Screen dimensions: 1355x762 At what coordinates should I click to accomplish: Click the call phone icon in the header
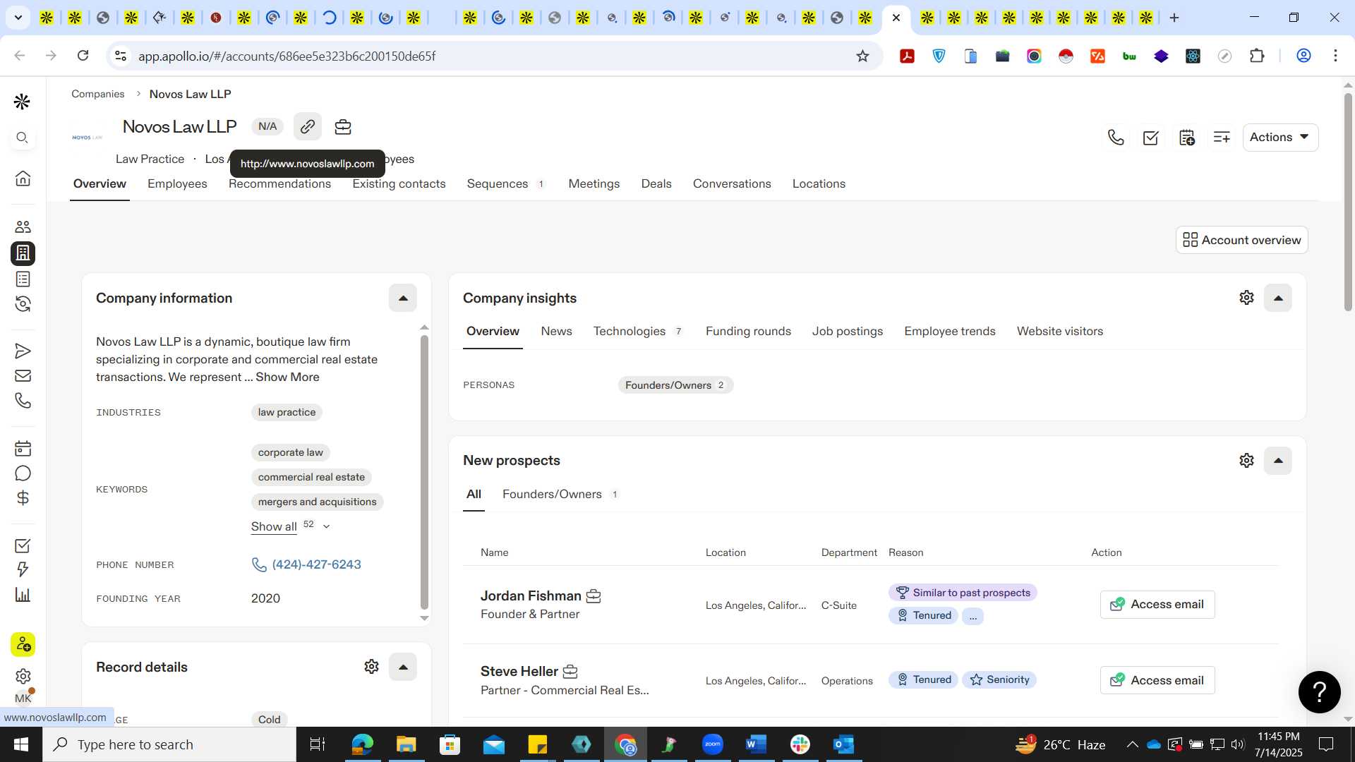click(x=1116, y=137)
